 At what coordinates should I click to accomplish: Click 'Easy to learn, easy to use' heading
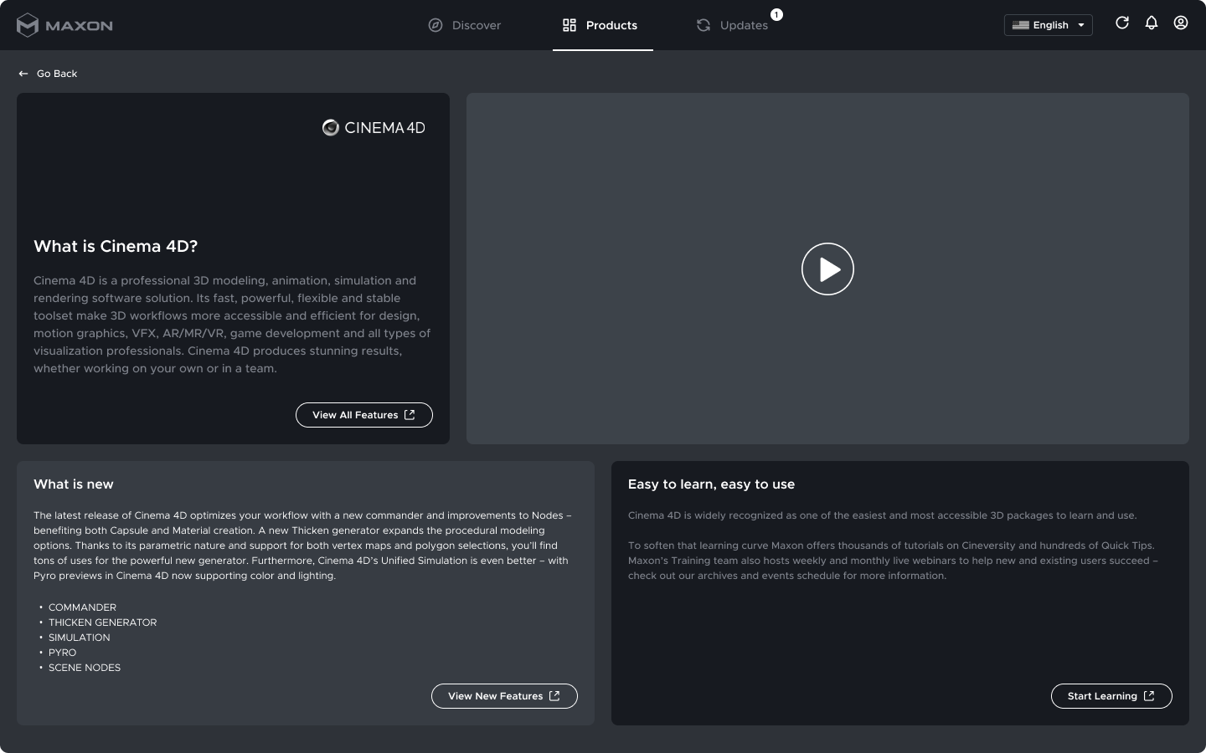[x=711, y=484]
